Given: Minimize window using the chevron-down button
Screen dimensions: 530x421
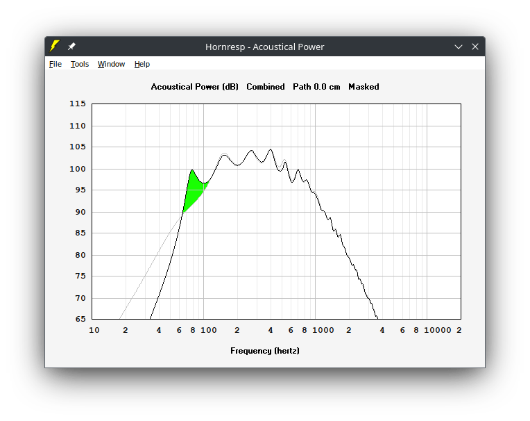Looking at the screenshot, I should (459, 47).
